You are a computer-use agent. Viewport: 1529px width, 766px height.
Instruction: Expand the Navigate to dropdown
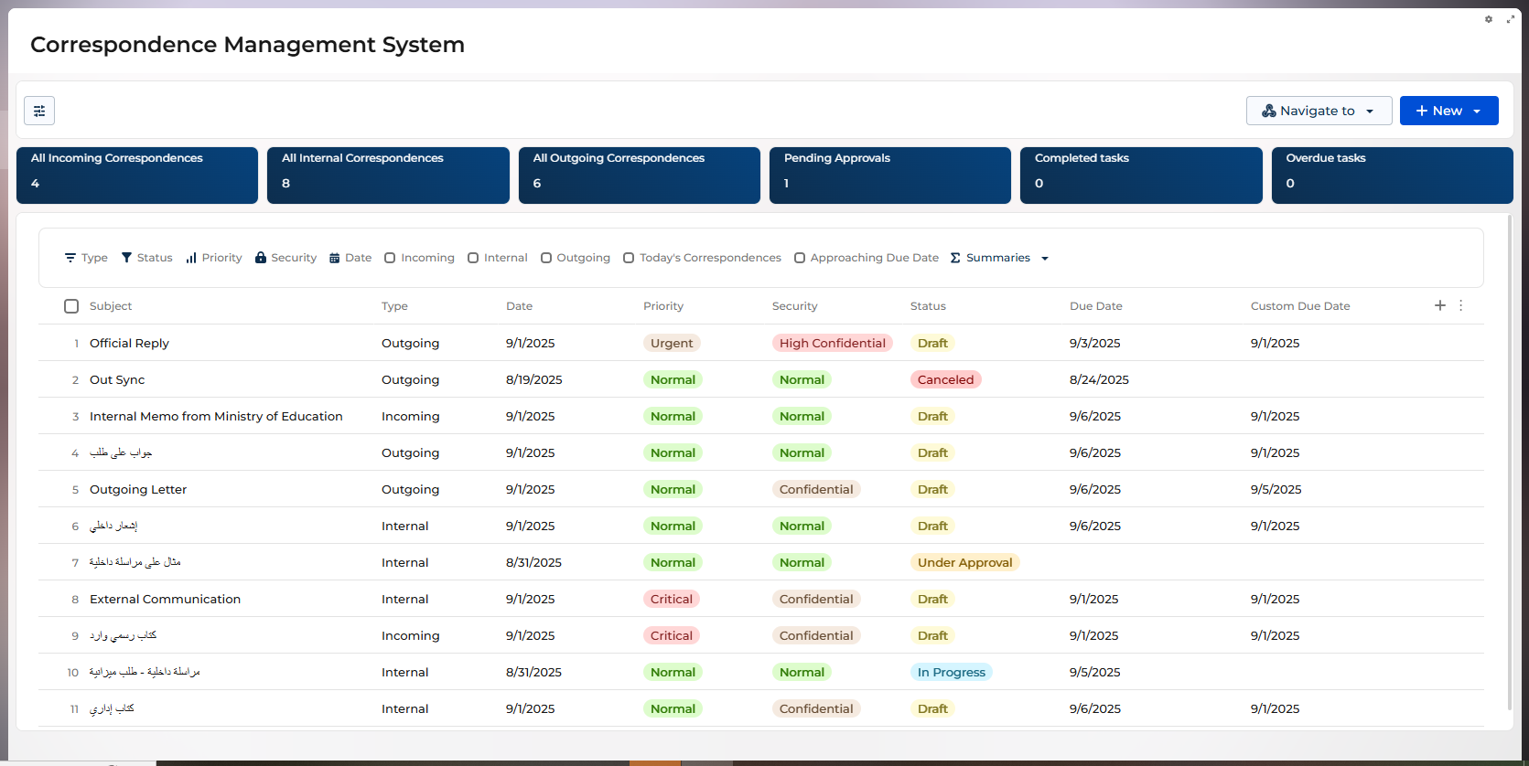pyautogui.click(x=1319, y=111)
